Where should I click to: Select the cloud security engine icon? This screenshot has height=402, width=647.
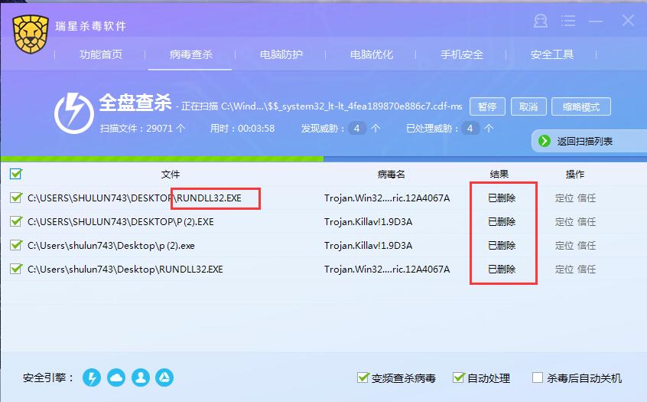[x=116, y=377]
